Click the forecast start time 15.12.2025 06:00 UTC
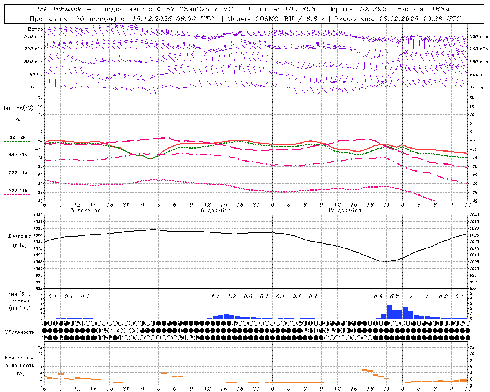The height and width of the screenshot is (392, 490). click(173, 19)
